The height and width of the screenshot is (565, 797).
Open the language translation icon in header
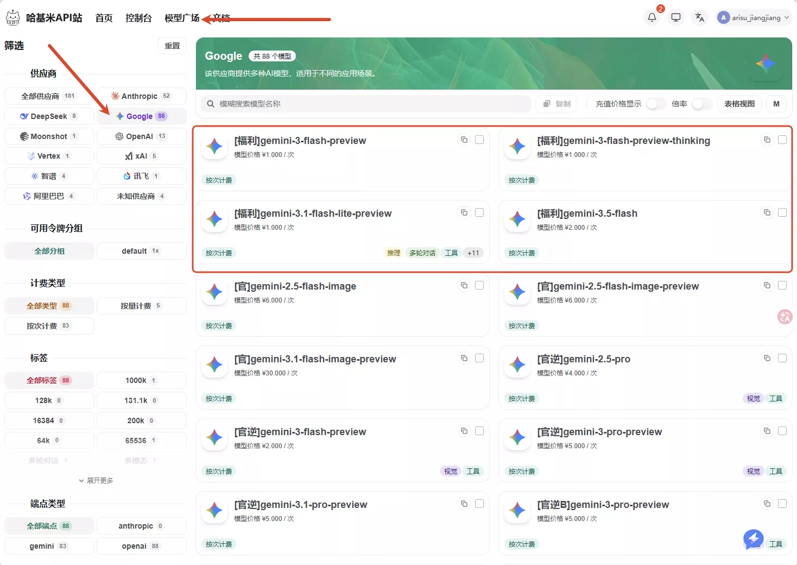tap(700, 17)
